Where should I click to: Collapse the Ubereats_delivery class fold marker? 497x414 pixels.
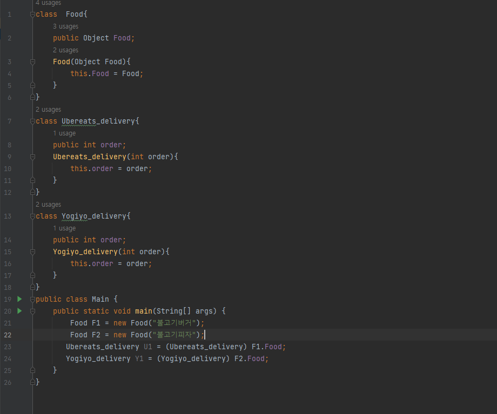click(x=32, y=121)
